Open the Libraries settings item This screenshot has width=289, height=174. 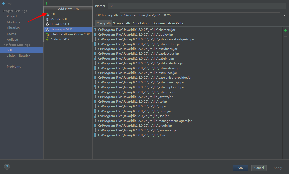(x=13, y=28)
